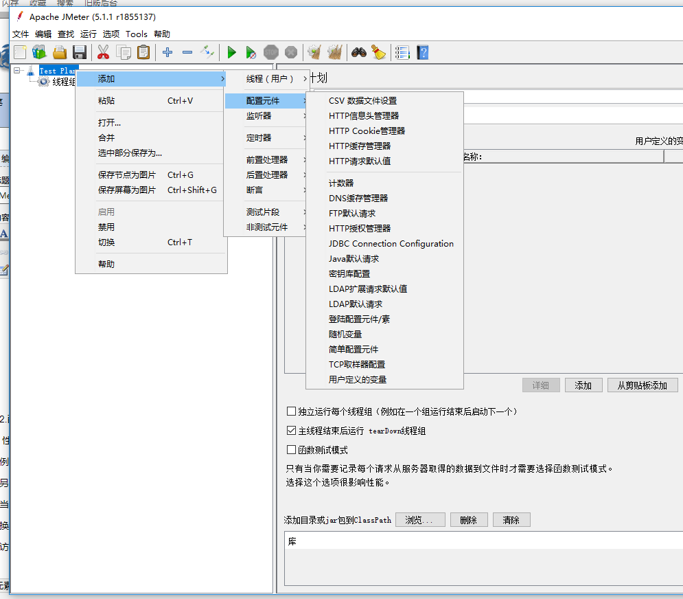Click Start no pauses icon

[251, 53]
